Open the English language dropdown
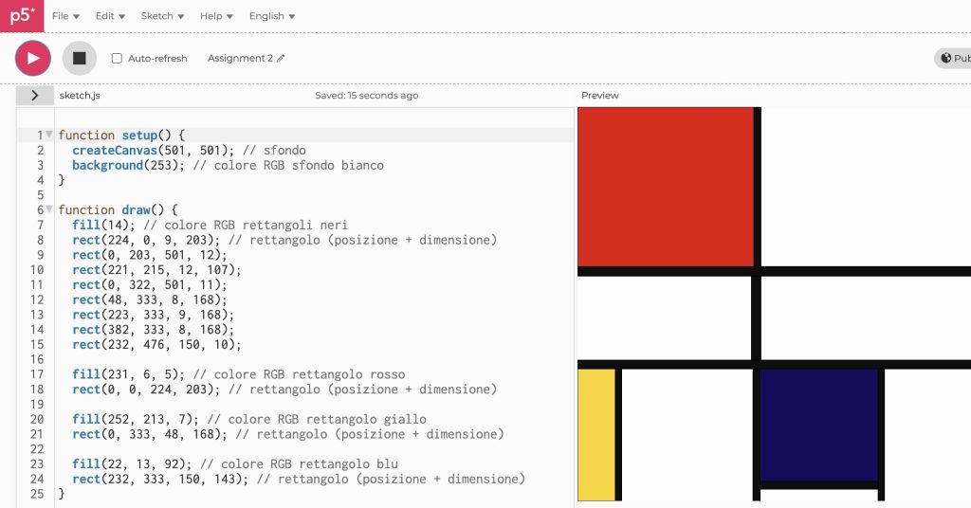971x508 pixels. pos(272,16)
